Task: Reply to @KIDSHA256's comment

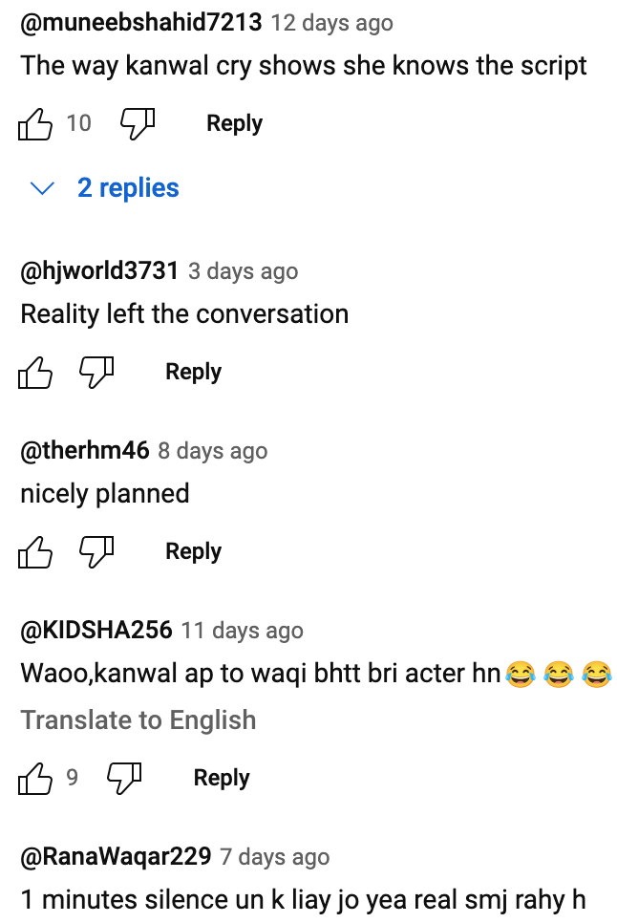Action: (222, 778)
